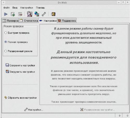Open the Вид menu
This screenshot has width=130, height=118.
pyautogui.click(x=15, y=8)
